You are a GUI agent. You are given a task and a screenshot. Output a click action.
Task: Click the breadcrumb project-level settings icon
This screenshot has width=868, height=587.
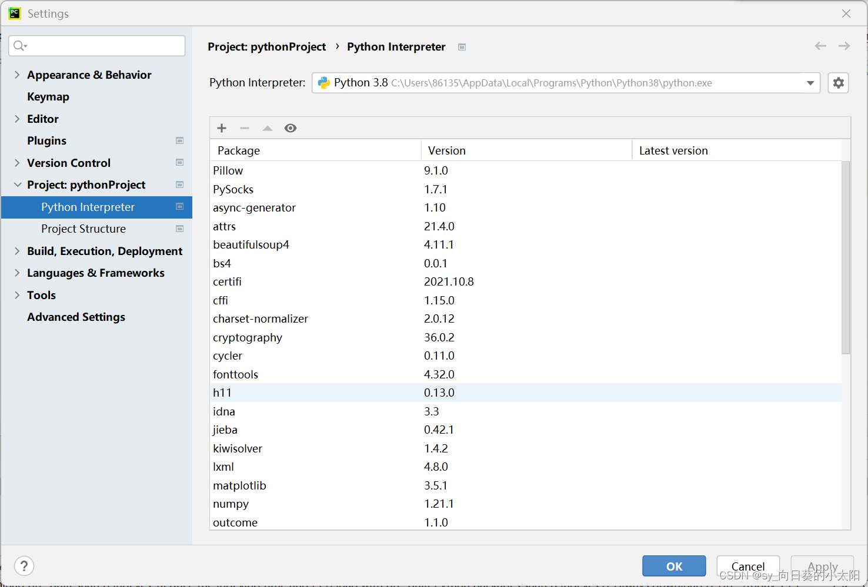[x=462, y=47]
